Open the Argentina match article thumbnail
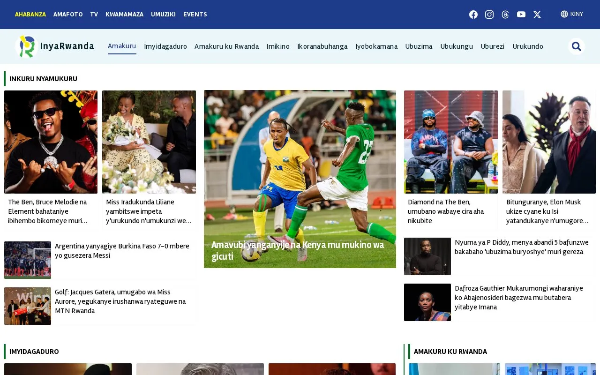Screen dimensions: 600x375 click(28, 260)
